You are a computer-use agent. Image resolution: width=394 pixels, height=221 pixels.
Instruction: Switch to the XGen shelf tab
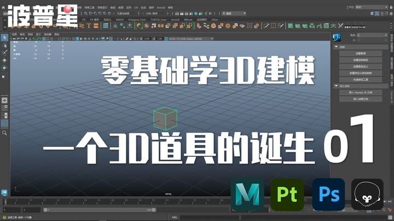pyautogui.click(x=215, y=20)
